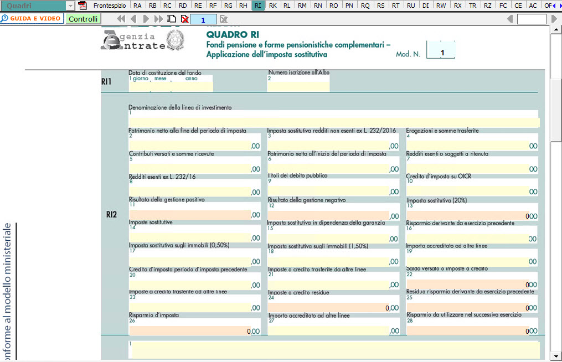Switch to the RB tab

click(153, 6)
